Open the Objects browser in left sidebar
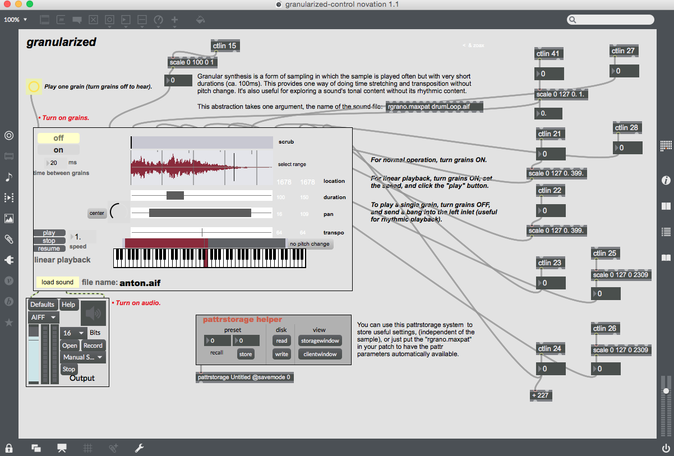The height and width of the screenshot is (456, 674). 9,135
